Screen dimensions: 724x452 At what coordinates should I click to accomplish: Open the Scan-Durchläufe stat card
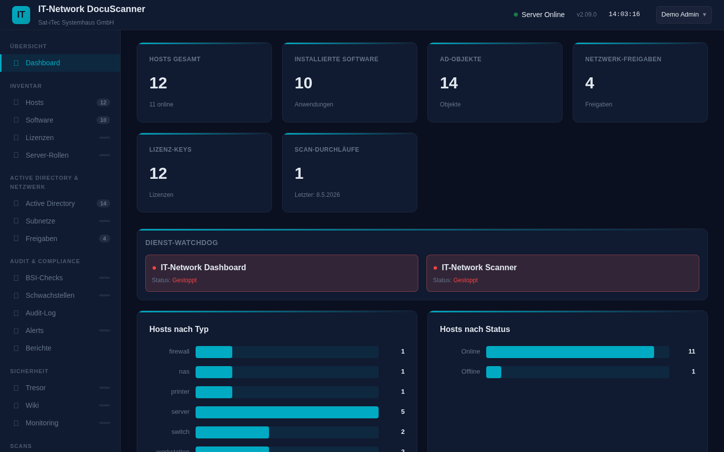click(349, 173)
